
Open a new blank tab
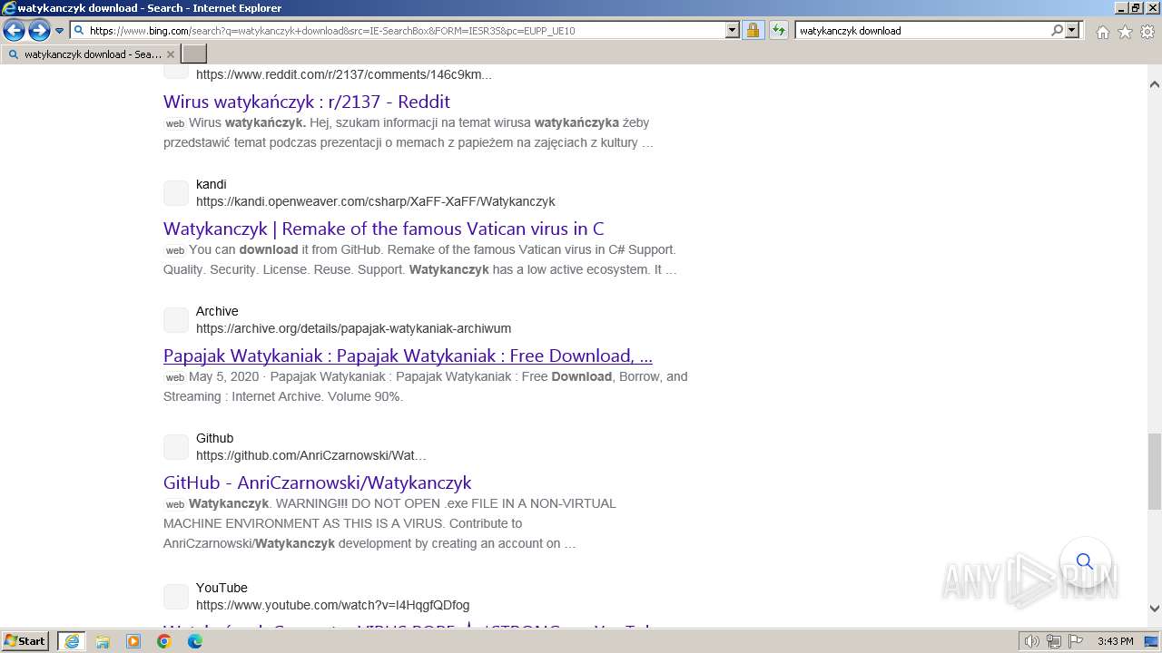[x=194, y=54]
